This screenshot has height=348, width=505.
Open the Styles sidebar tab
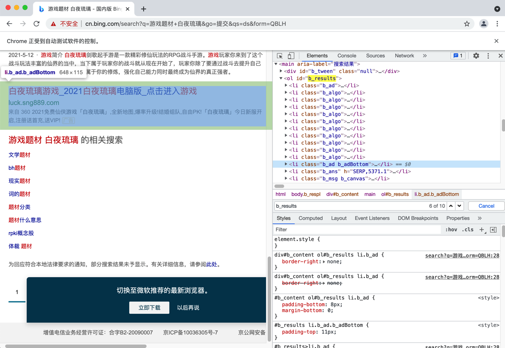coord(283,218)
